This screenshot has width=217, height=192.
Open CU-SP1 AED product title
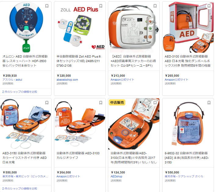(133, 61)
